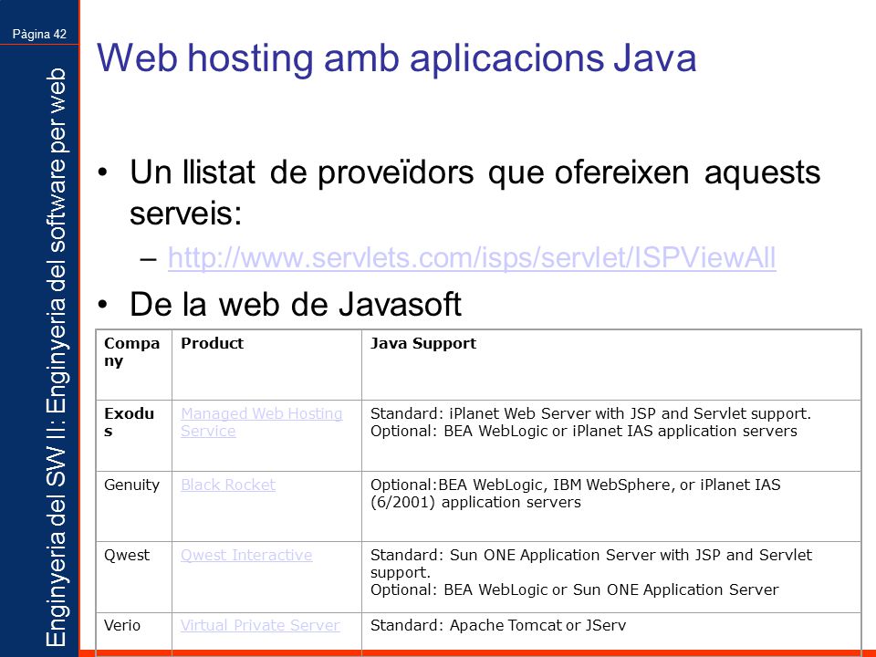Select the IBM WebSphere Java support text
Viewport: 876px width, 657px height.
click(x=576, y=493)
